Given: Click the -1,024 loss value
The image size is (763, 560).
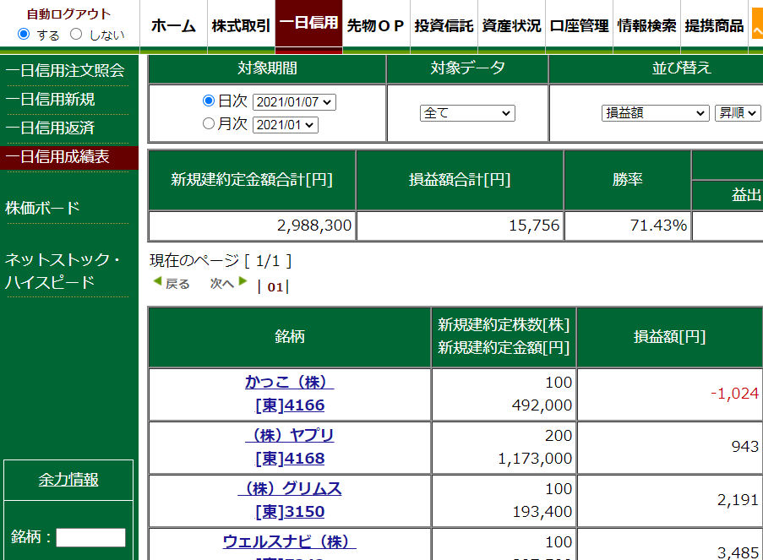Looking at the screenshot, I should click(x=734, y=394).
